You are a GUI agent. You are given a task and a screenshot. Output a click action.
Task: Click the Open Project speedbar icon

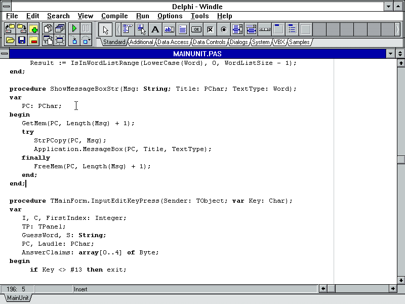[x=10, y=29]
